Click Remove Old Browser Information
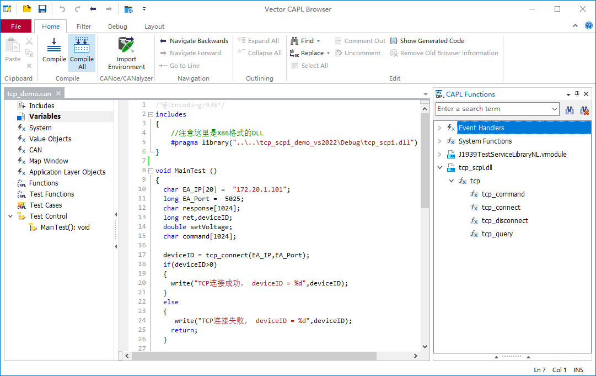Screen dimensions: 596x376 click(x=444, y=53)
